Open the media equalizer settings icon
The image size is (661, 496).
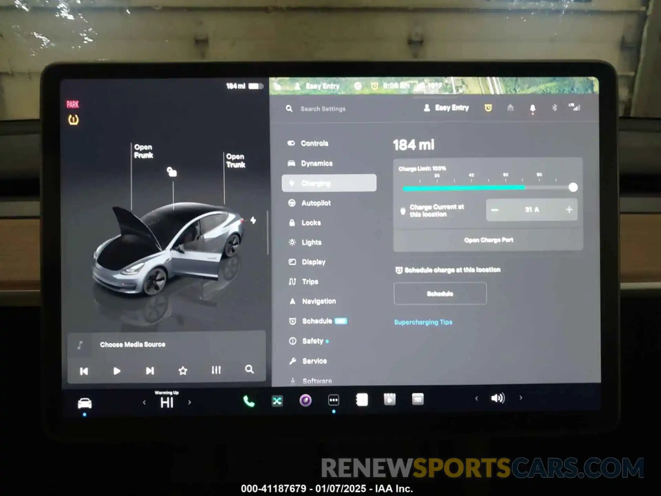coord(216,370)
